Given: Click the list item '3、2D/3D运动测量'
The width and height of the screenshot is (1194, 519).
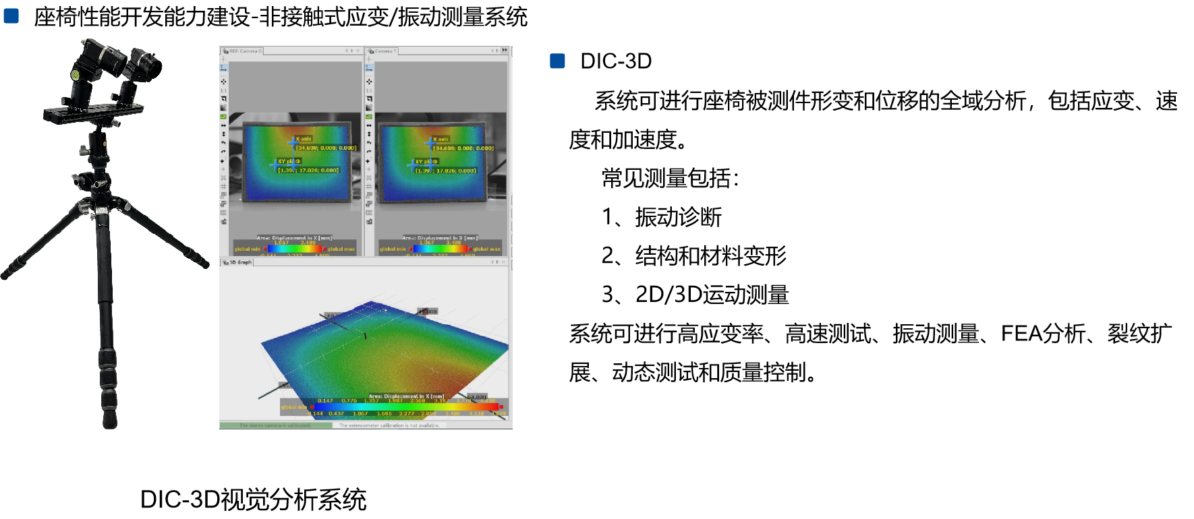Looking at the screenshot, I should (x=695, y=295).
